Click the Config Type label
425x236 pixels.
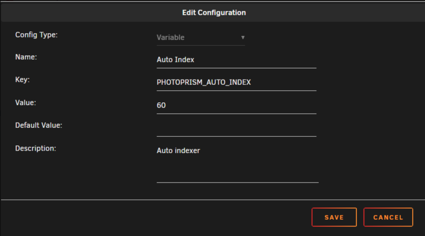pyautogui.click(x=36, y=35)
